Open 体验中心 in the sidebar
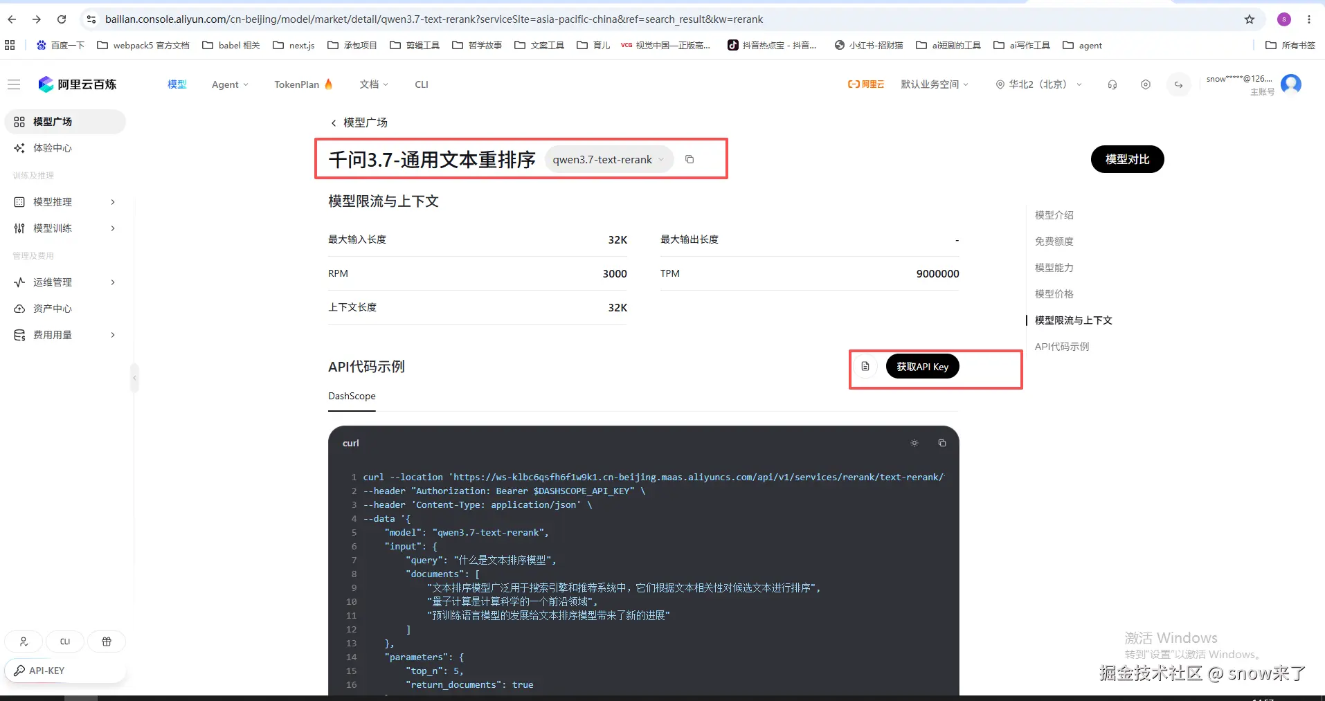The width and height of the screenshot is (1325, 701). coord(65,147)
